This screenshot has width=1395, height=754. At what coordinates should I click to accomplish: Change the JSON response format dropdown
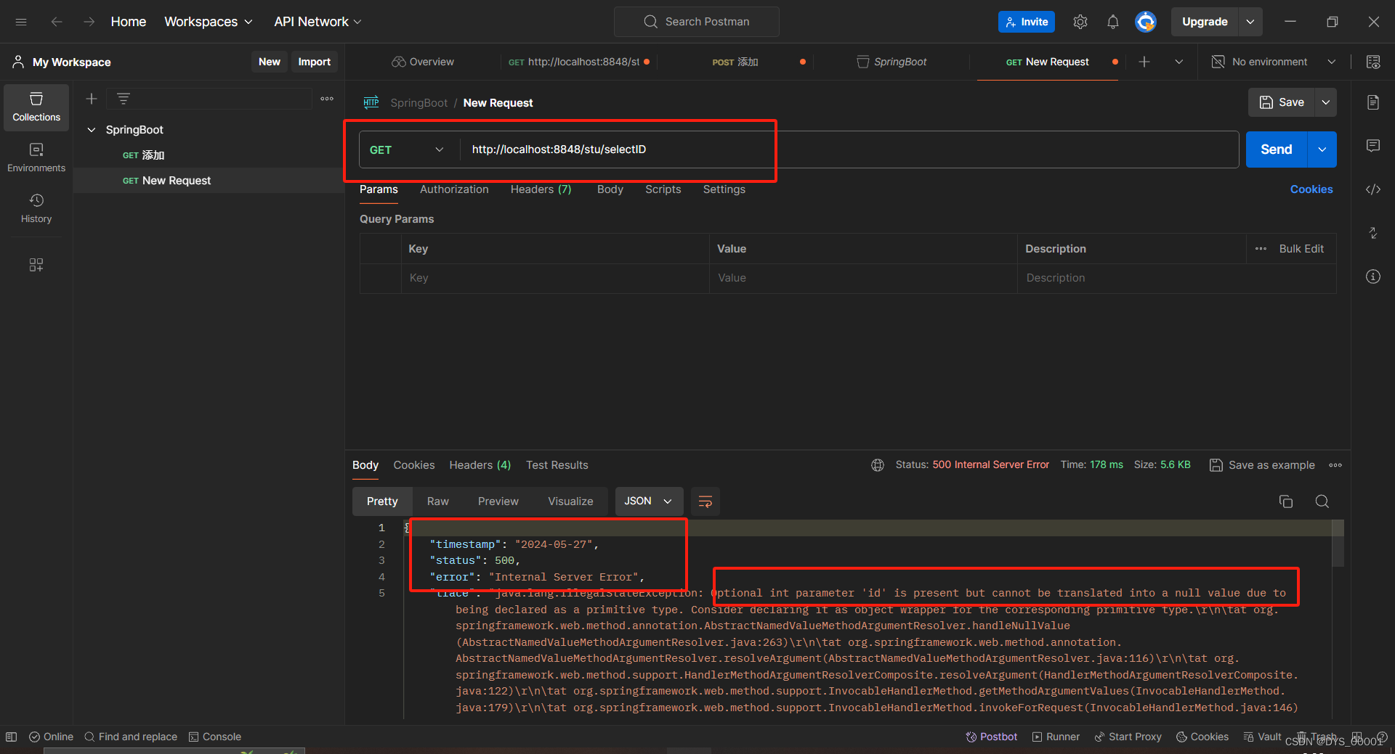coord(648,501)
